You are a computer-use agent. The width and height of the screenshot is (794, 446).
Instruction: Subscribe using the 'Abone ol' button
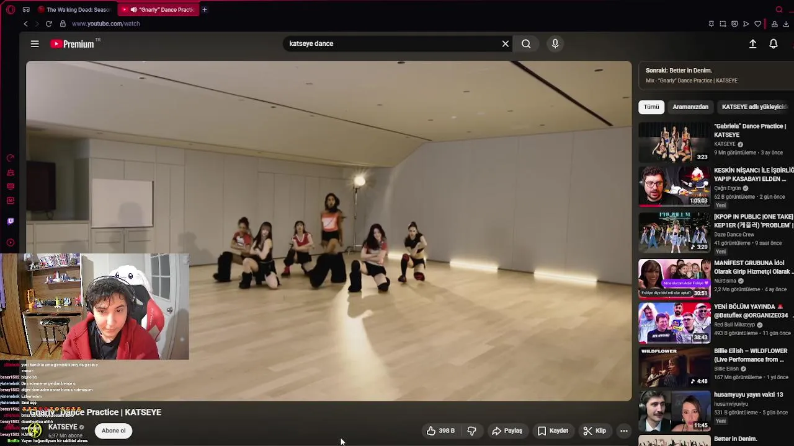tap(114, 431)
